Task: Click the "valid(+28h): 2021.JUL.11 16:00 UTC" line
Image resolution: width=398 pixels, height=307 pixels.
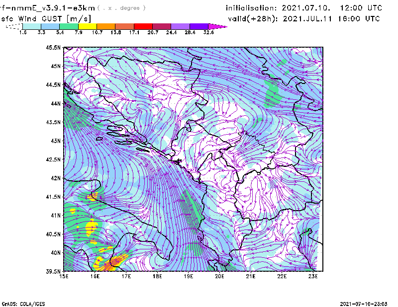Action: (x=304, y=19)
